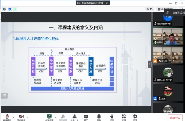Start recording with the record icon
Viewport: 185px width, 121px height.
click(x=99, y=116)
